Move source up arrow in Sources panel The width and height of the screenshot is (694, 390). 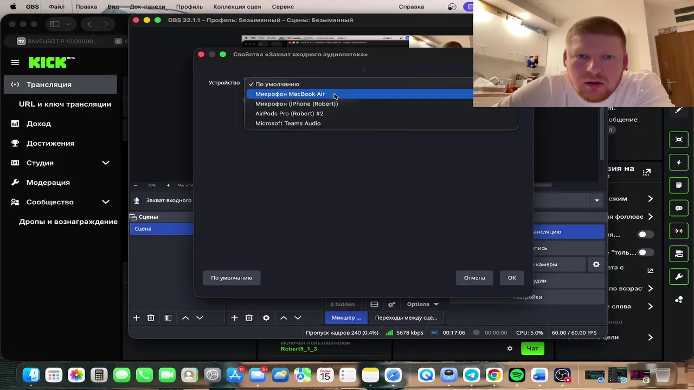point(284,318)
